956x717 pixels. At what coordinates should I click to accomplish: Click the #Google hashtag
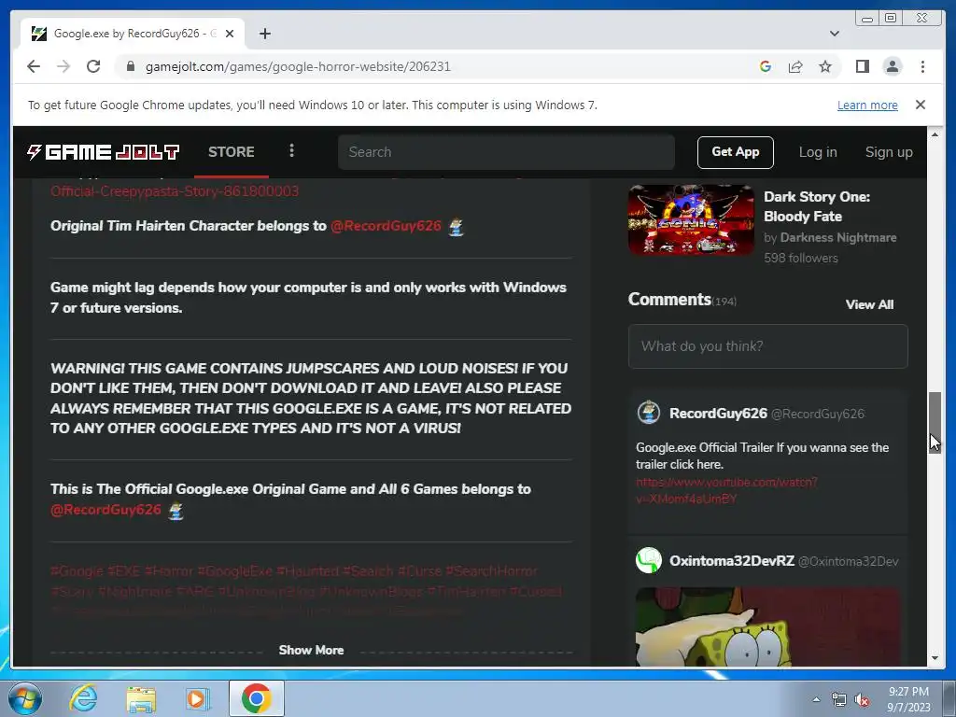click(x=77, y=571)
